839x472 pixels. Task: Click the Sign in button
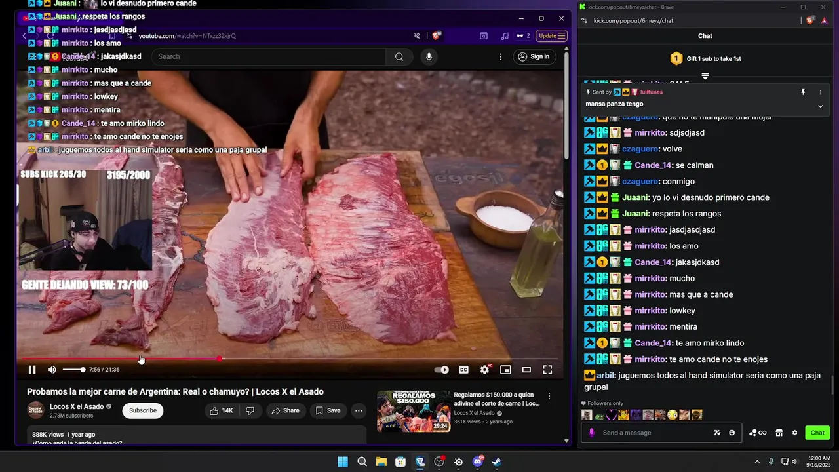pos(534,56)
